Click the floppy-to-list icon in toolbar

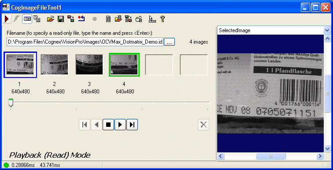point(129,19)
